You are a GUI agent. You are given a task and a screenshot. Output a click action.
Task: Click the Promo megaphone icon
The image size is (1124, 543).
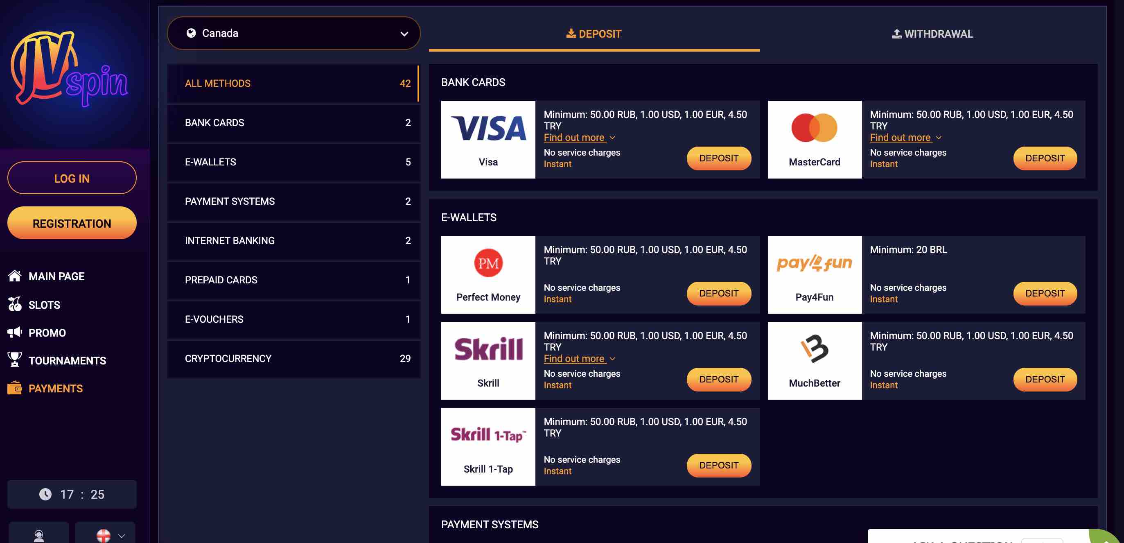pos(14,332)
